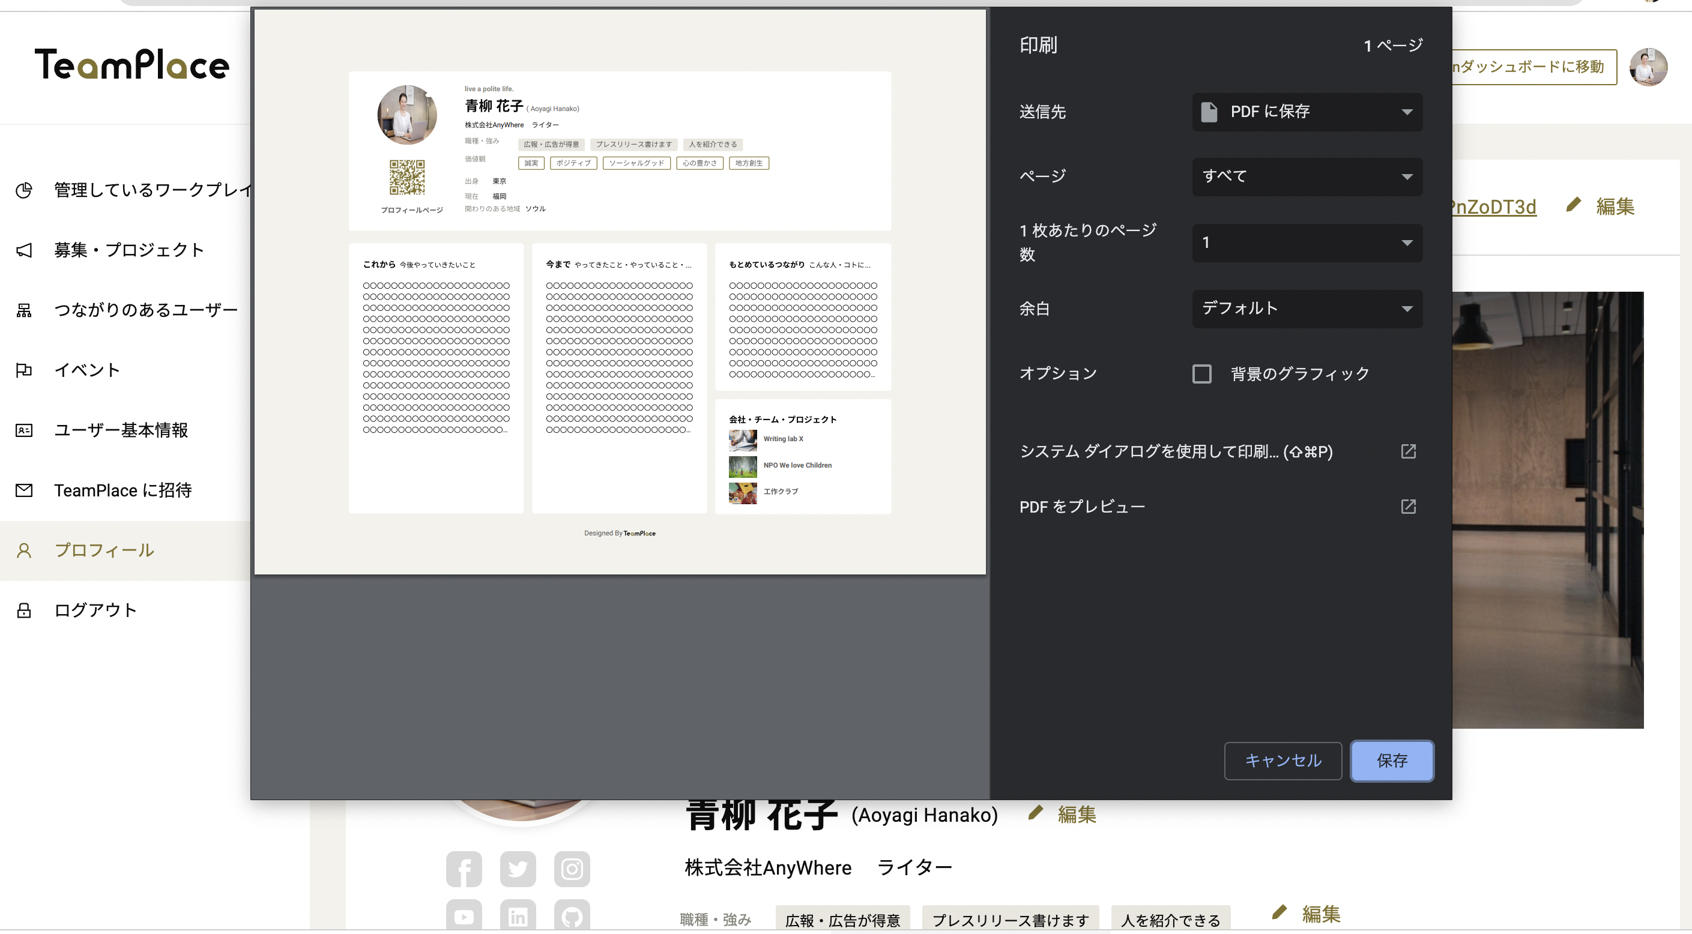Viewport: 1692px width, 934px height.
Task: Click the Instagram social icon
Action: click(572, 869)
